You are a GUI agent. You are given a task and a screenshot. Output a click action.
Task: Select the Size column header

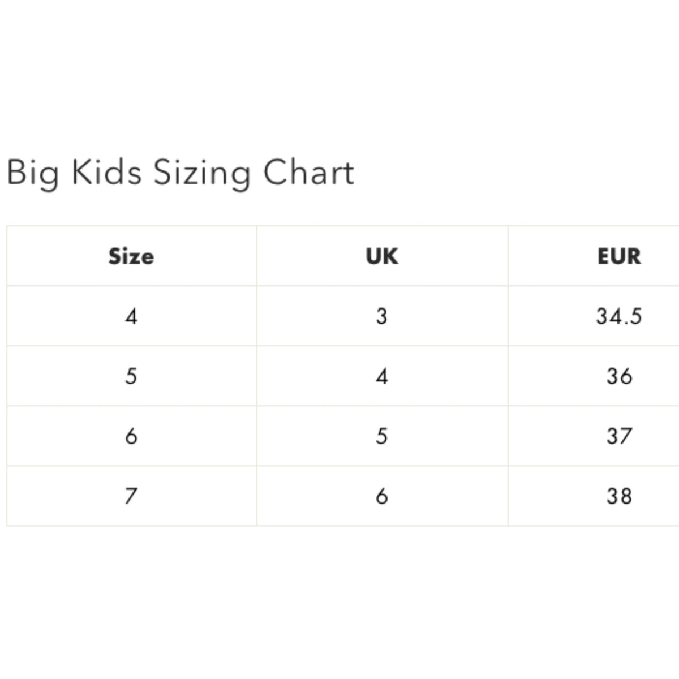(x=131, y=256)
